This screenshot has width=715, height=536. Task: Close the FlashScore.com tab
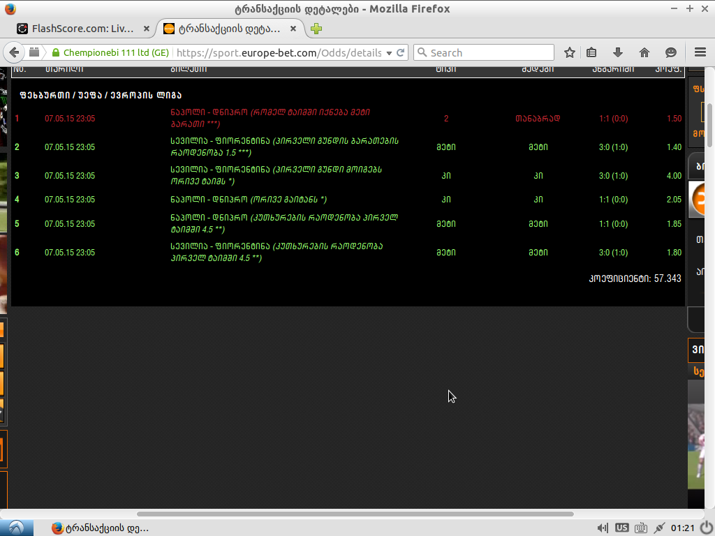click(147, 29)
